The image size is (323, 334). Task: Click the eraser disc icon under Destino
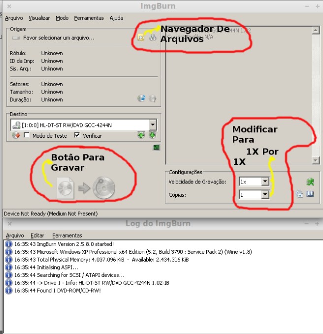coord(15,135)
